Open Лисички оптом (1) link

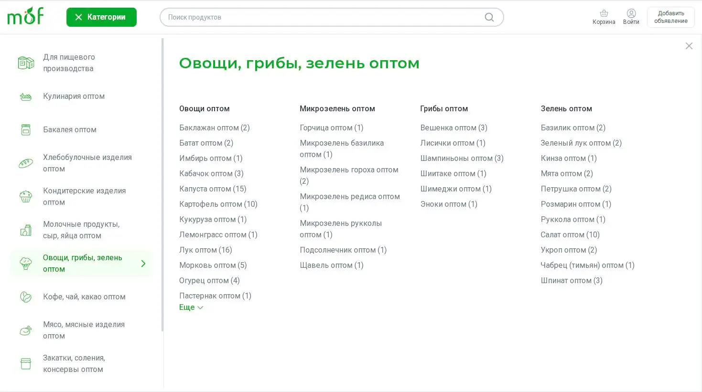[x=453, y=143]
